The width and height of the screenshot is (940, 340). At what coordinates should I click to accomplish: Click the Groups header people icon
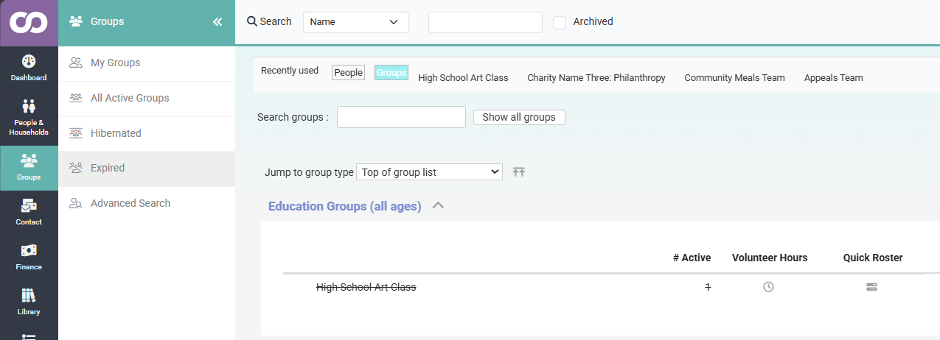(75, 21)
